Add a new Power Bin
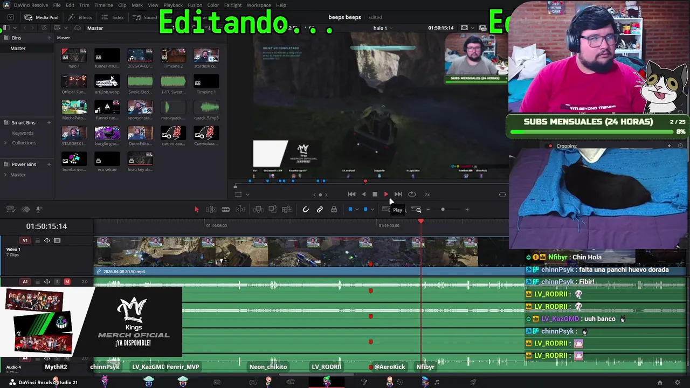The height and width of the screenshot is (388, 690). tap(49, 164)
